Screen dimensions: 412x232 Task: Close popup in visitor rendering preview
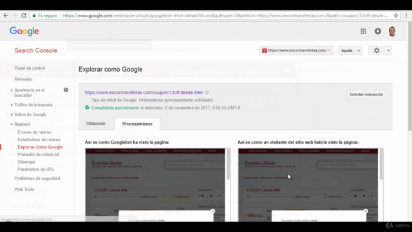pyautogui.click(x=366, y=211)
